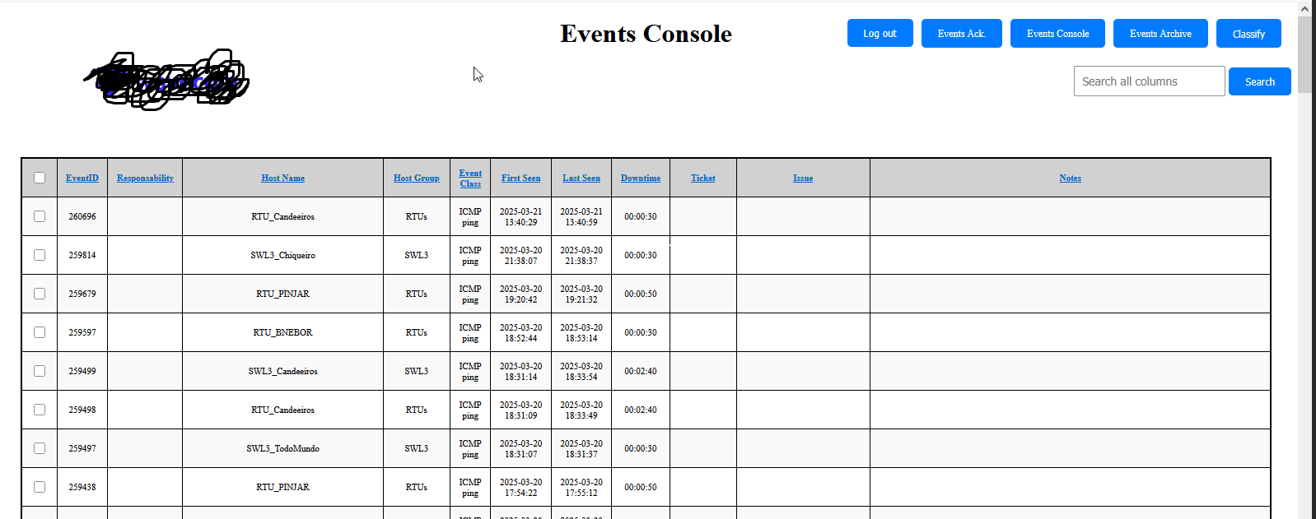
Task: Sort table by EventID column
Action: point(82,178)
